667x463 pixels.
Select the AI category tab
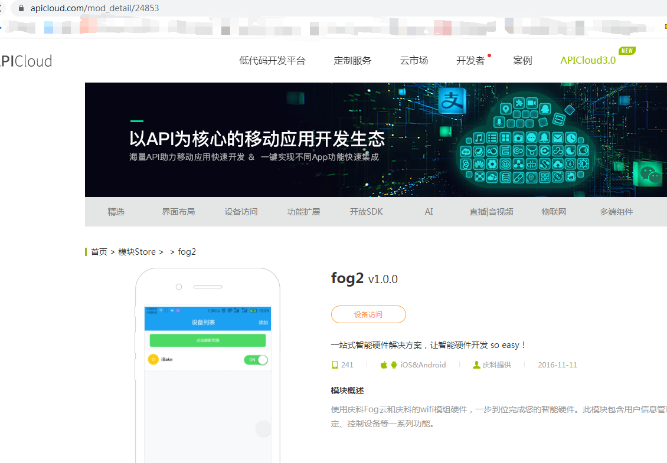click(429, 212)
